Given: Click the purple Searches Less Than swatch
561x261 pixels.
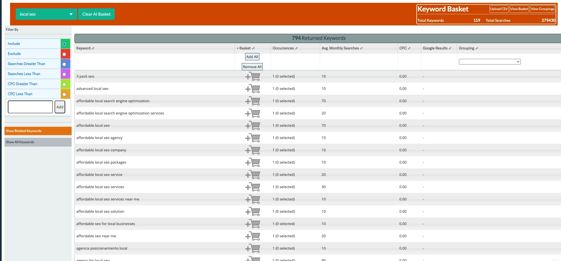Looking at the screenshot, I should 65,74.
